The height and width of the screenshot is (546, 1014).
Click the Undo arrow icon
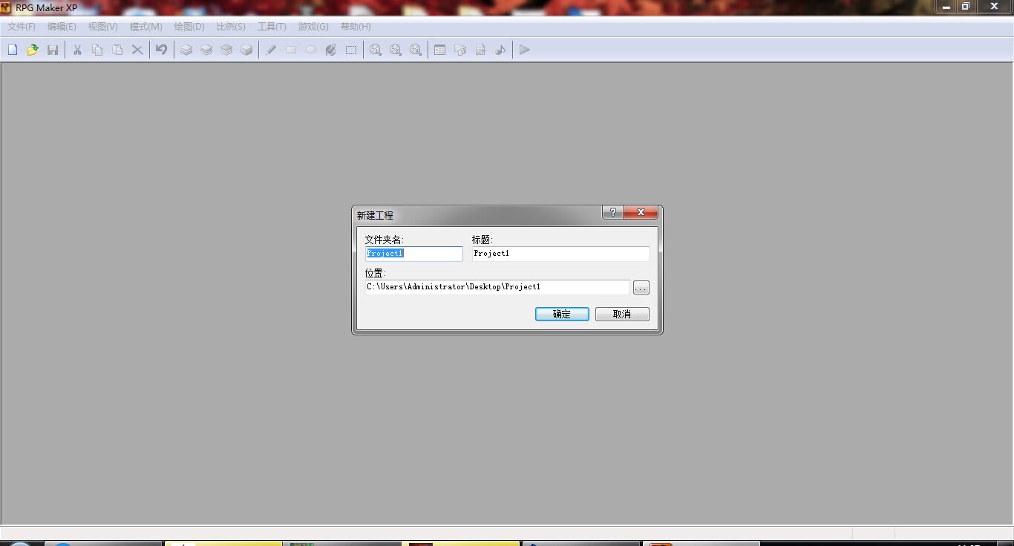161,50
